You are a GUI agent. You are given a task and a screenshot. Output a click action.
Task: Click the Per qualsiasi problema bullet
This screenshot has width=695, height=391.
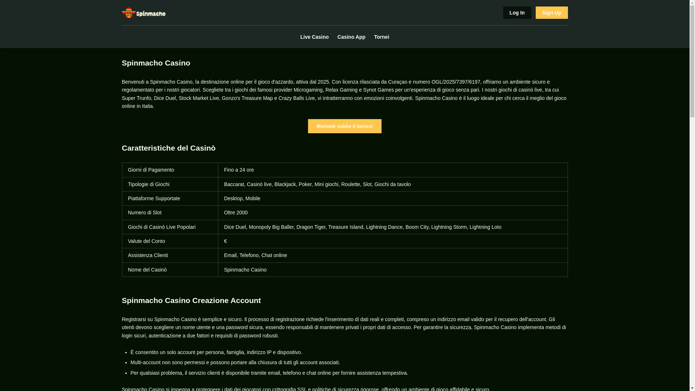pyautogui.click(x=269, y=373)
